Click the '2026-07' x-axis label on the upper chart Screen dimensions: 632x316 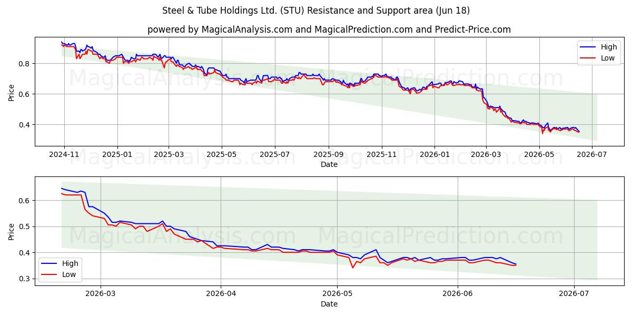[591, 154]
